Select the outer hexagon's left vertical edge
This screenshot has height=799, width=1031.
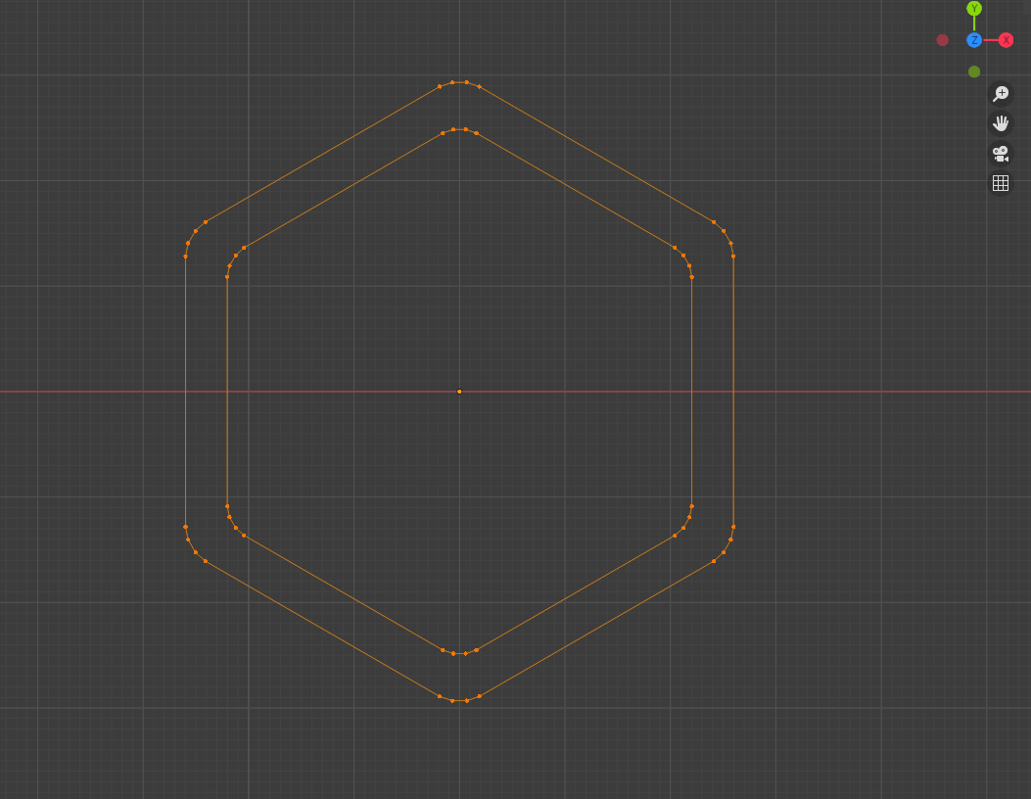tap(185, 392)
